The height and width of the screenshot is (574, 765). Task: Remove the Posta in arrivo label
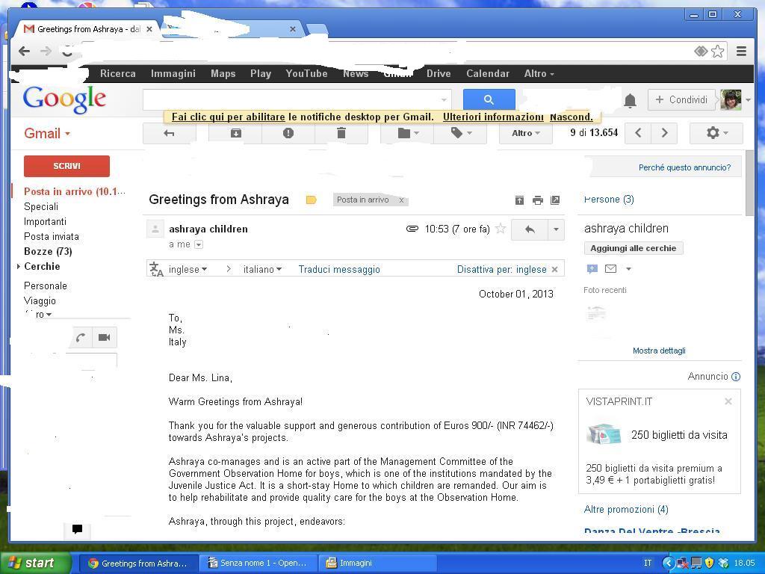tap(401, 200)
